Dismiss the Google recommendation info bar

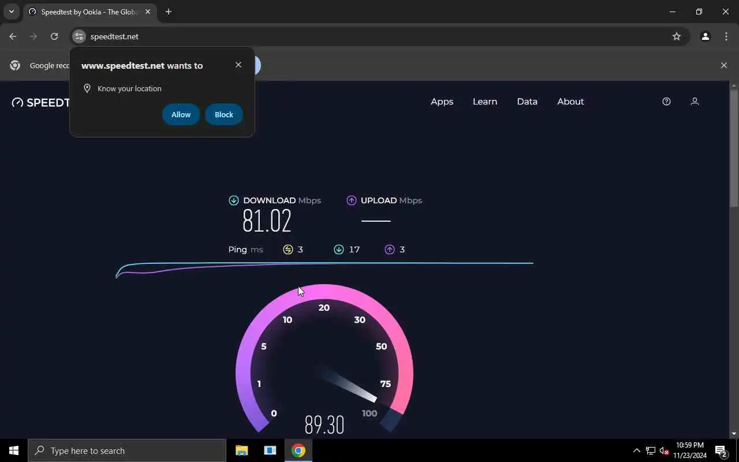point(724,65)
